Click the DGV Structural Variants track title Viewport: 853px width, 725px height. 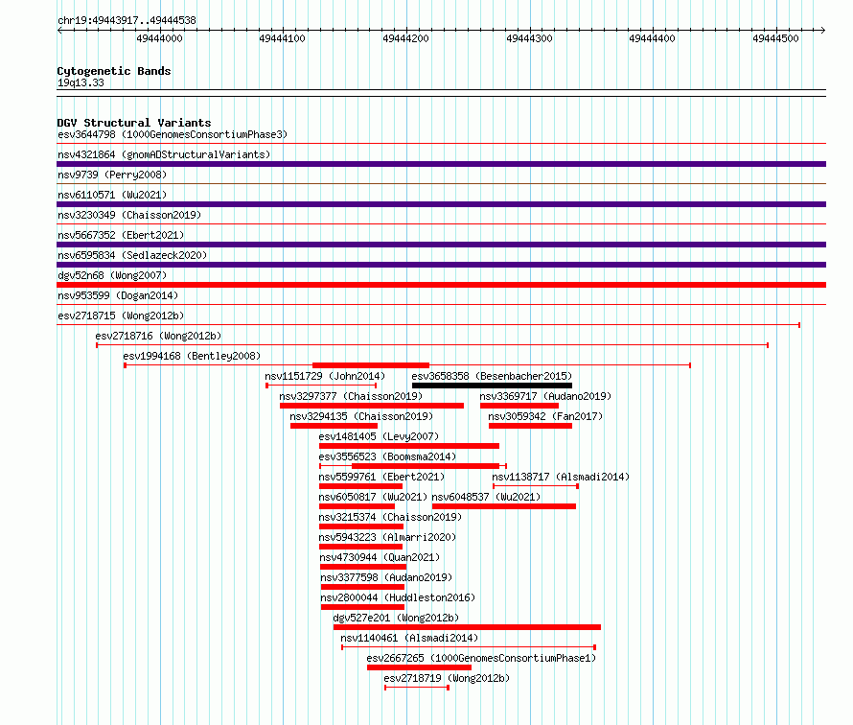pos(134,123)
